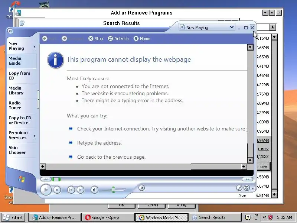Open the sort dropdown in Add or Remove Programs
This screenshot has height=223, width=297.
tap(272, 27)
